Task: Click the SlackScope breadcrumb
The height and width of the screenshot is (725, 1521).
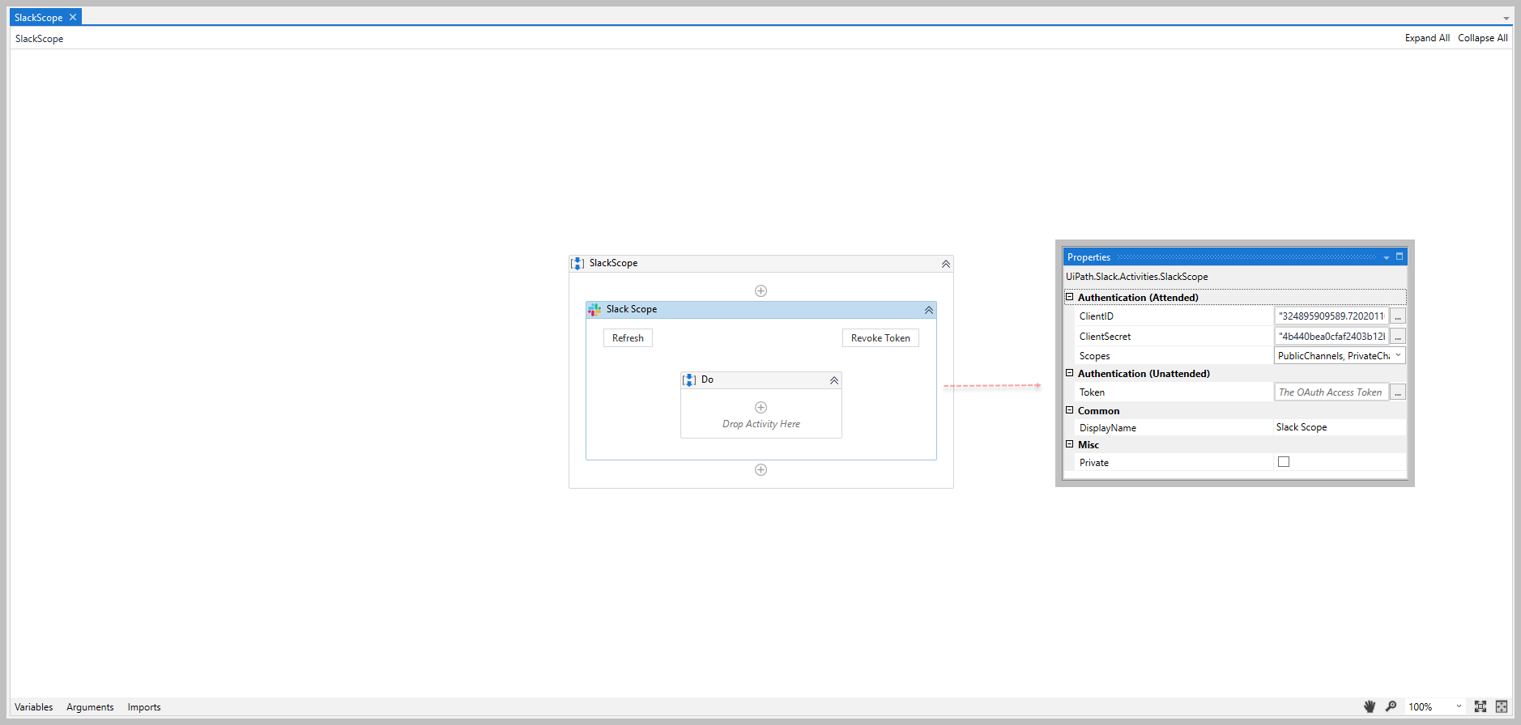Action: pos(39,38)
